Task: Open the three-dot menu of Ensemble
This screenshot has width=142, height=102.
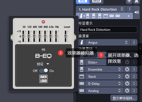Action: click(134, 69)
